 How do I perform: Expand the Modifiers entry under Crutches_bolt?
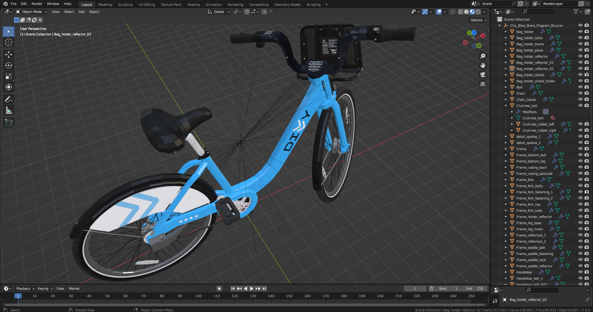click(x=512, y=112)
